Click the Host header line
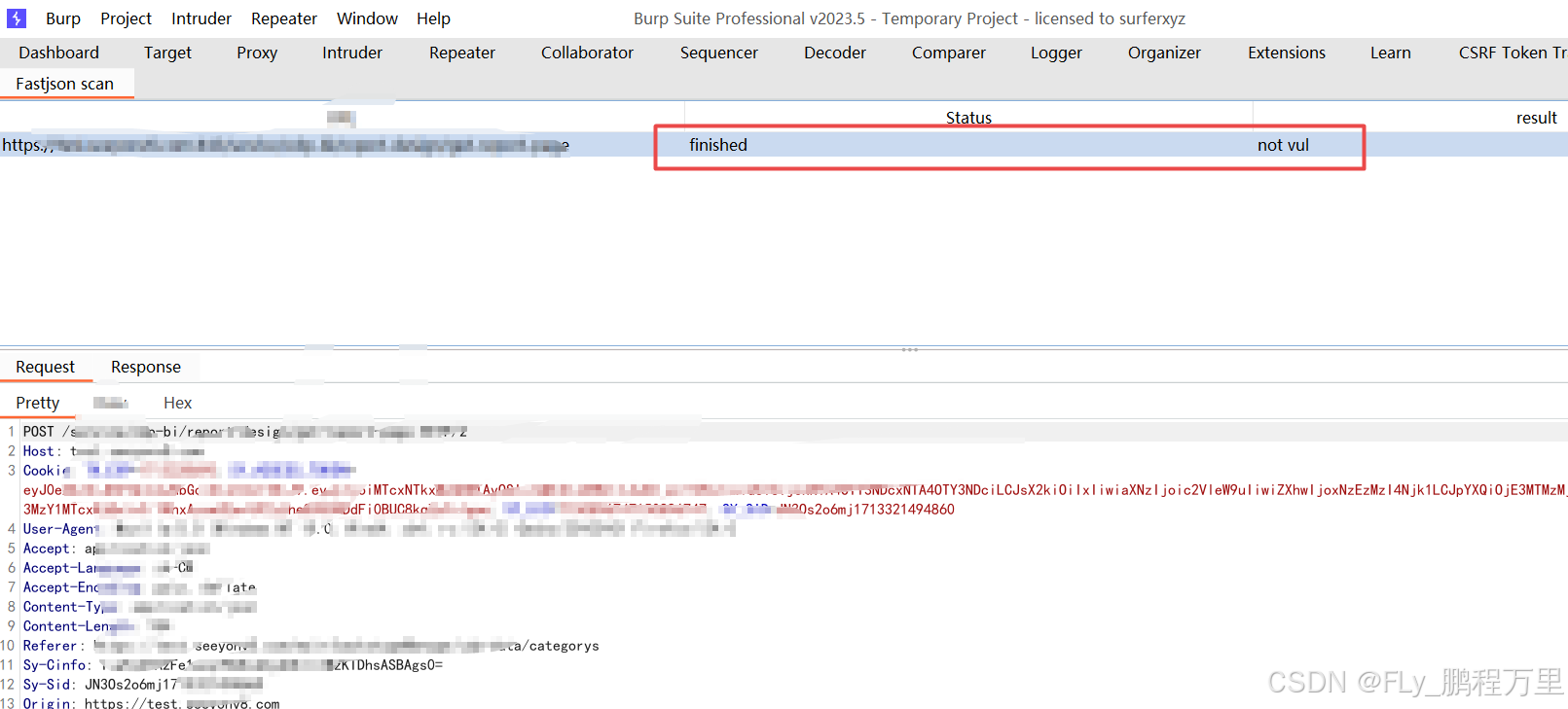The width and height of the screenshot is (1568, 709). pos(114,451)
